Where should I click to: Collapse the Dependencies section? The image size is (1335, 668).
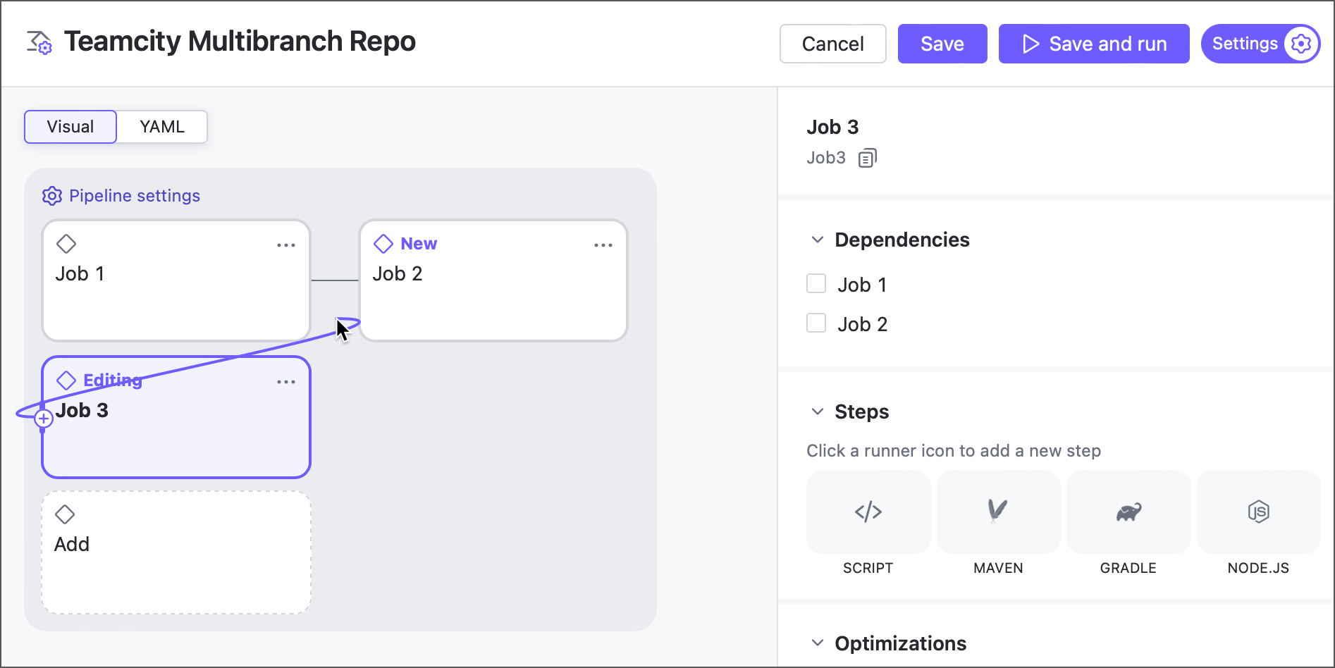point(817,239)
